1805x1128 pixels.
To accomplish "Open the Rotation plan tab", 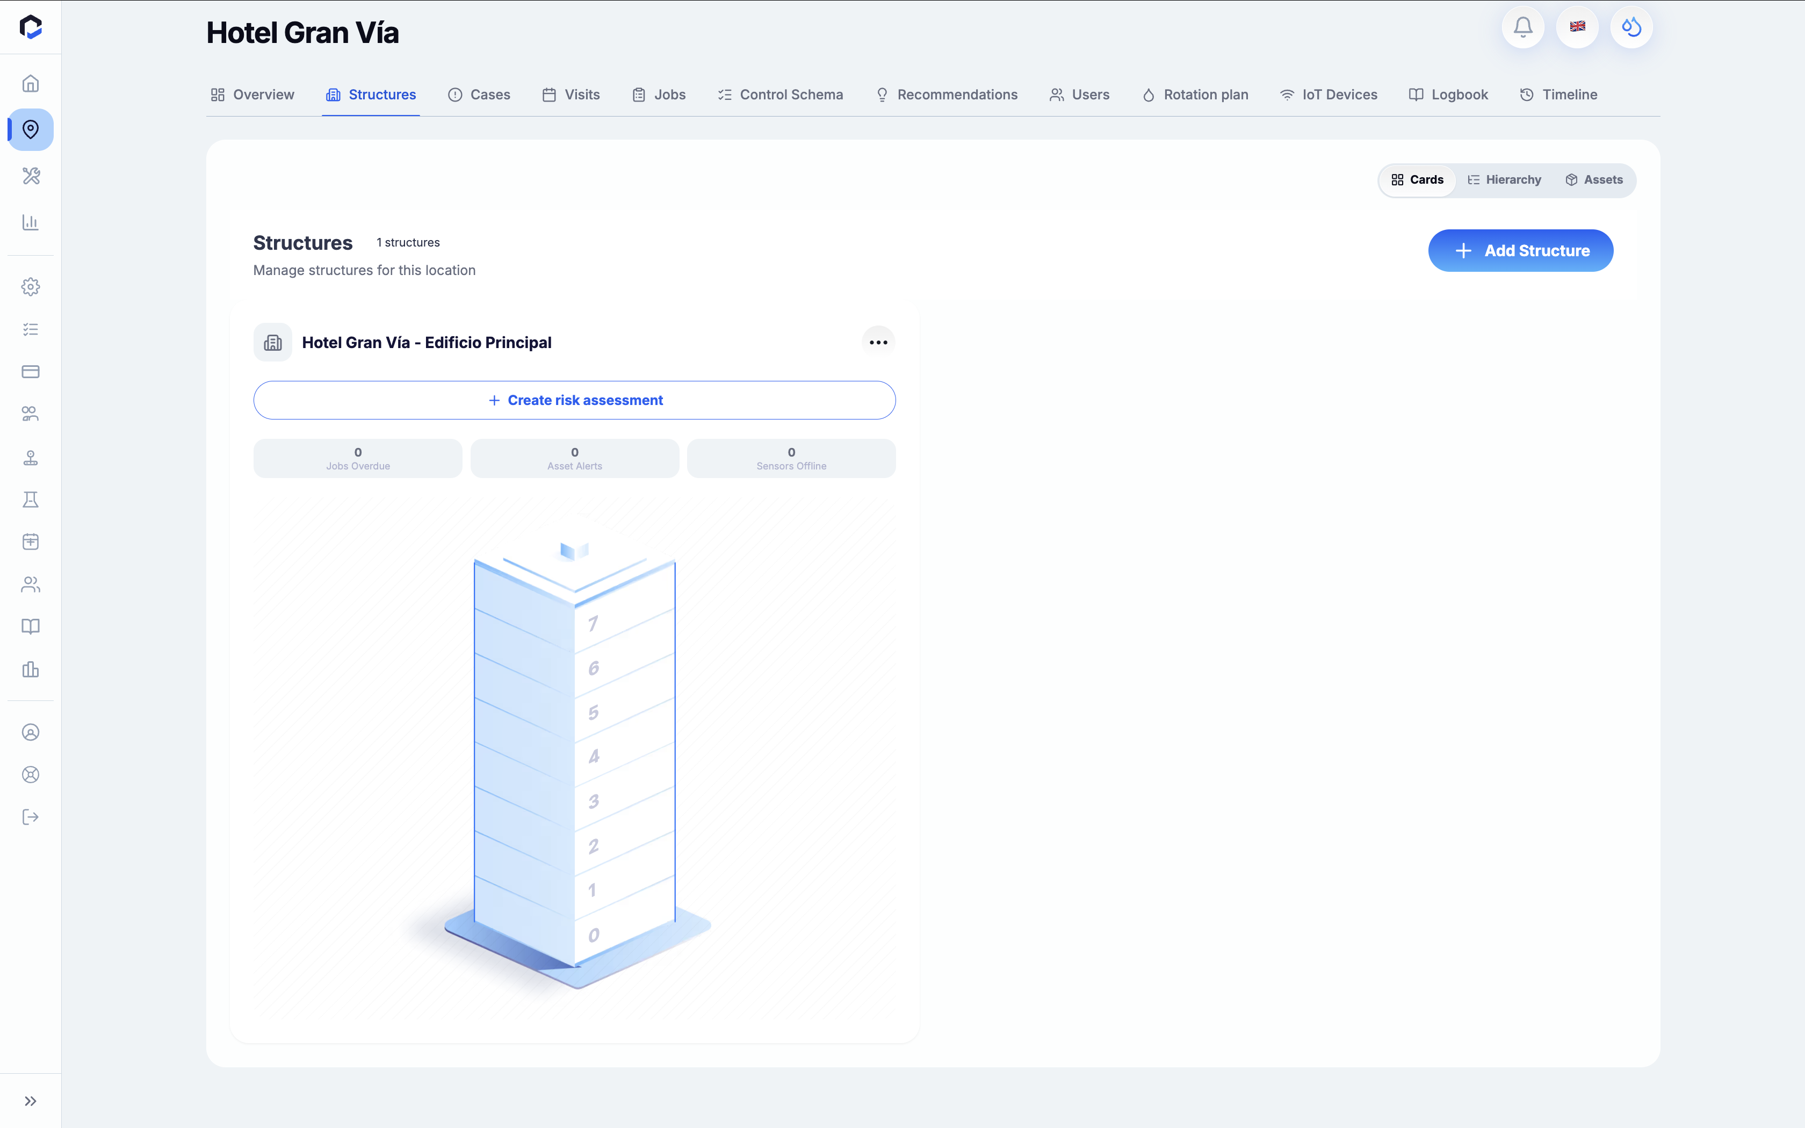I will pyautogui.click(x=1195, y=95).
